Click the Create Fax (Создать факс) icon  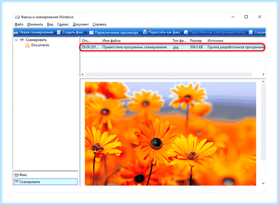click(x=59, y=32)
